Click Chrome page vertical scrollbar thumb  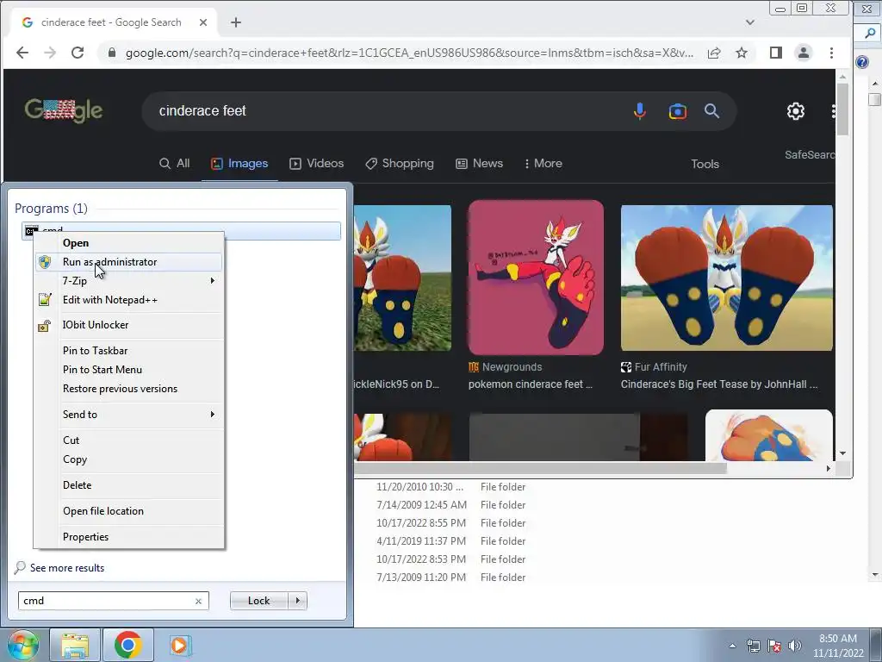(x=842, y=109)
